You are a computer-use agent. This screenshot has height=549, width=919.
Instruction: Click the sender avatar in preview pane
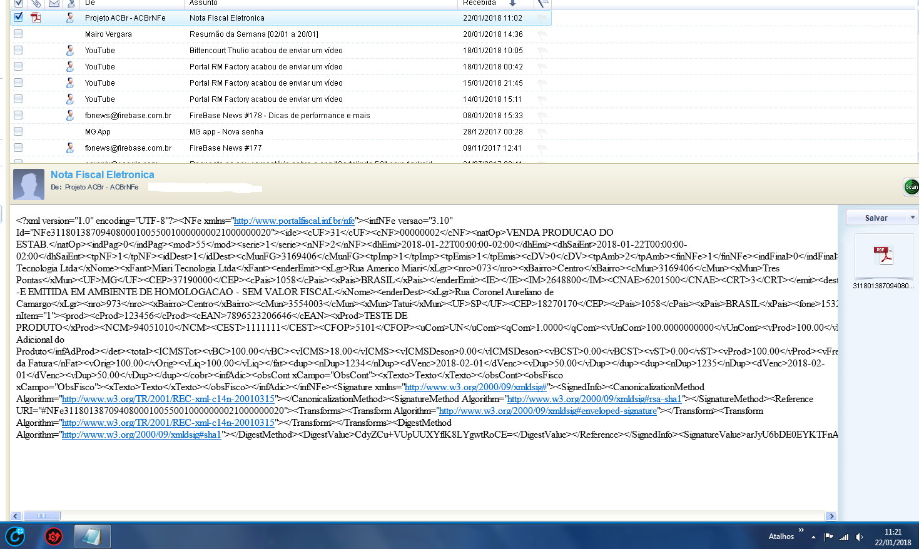(29, 184)
